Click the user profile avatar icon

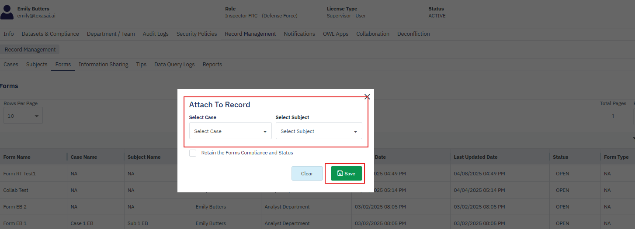pyautogui.click(x=7, y=12)
